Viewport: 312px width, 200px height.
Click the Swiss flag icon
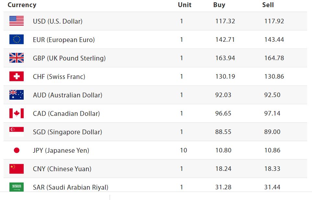pyautogui.click(x=17, y=76)
